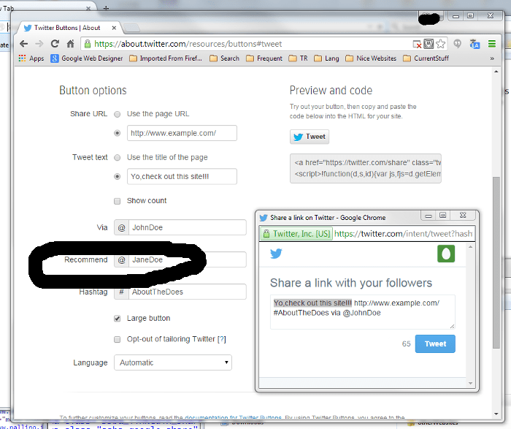Open the Frequent bookmark folder
The height and width of the screenshot is (429, 511).
click(x=264, y=58)
